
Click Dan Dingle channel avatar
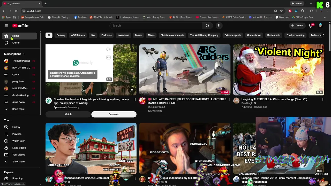pos(236,101)
